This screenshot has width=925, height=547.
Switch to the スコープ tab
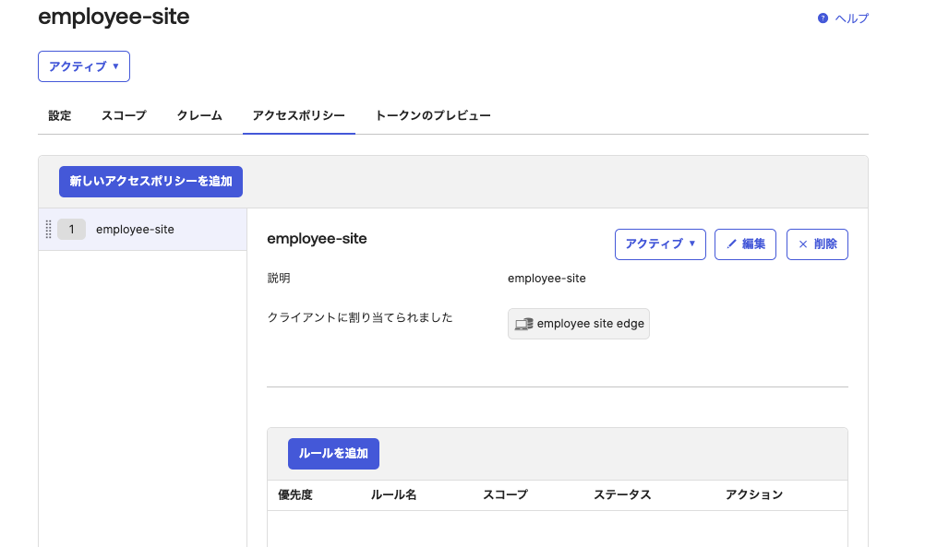click(x=123, y=115)
